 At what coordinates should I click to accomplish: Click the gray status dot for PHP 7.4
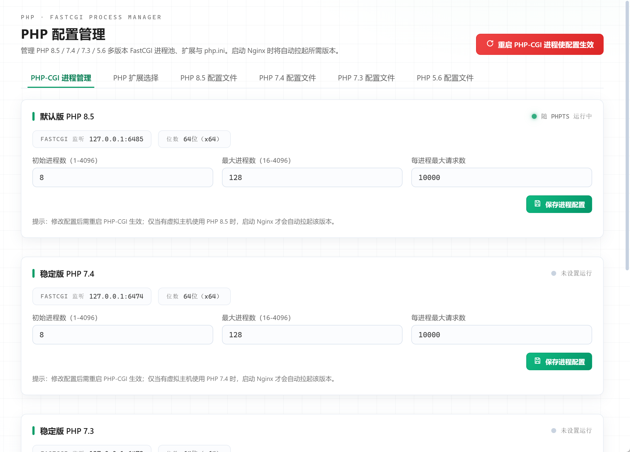pyautogui.click(x=554, y=273)
